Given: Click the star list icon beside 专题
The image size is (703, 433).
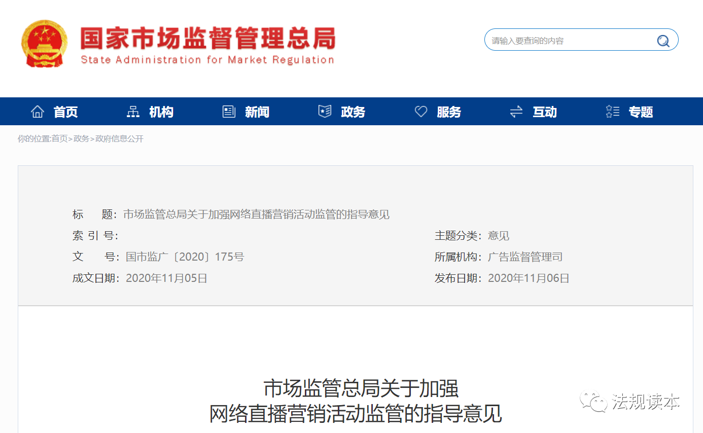Looking at the screenshot, I should point(612,112).
